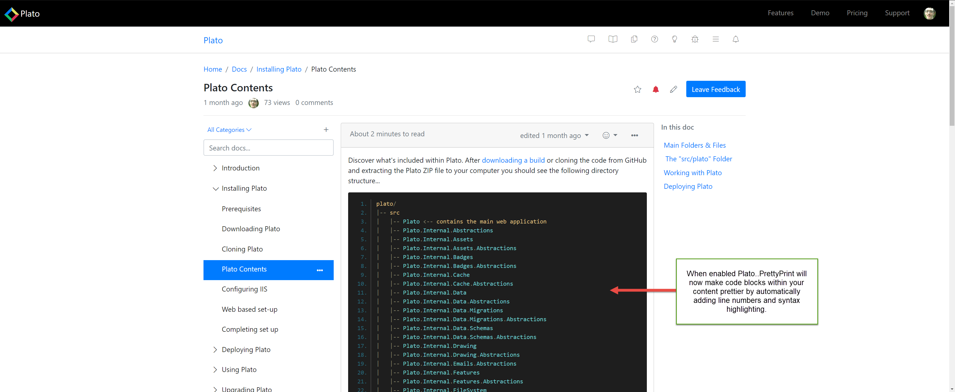The height and width of the screenshot is (392, 955).
Task: Jump to Main Folders & Files section
Action: coord(694,145)
